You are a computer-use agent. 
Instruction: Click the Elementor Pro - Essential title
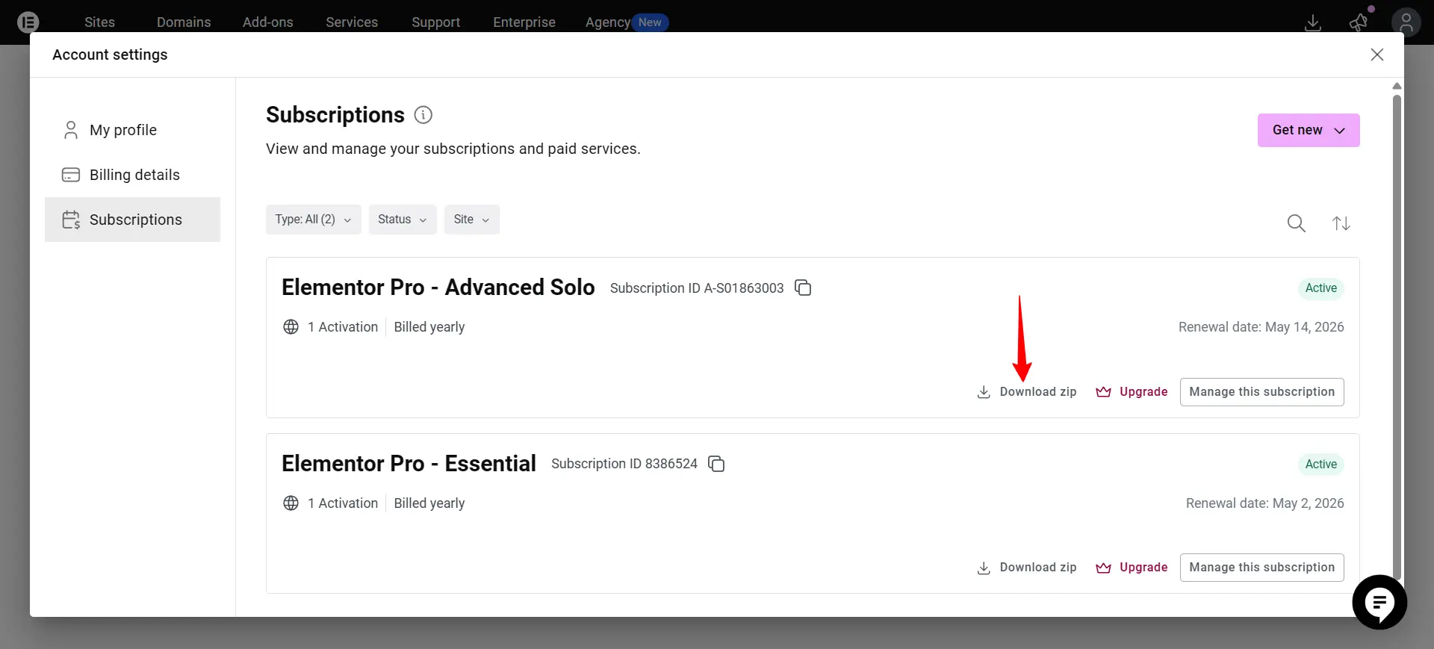pos(409,464)
